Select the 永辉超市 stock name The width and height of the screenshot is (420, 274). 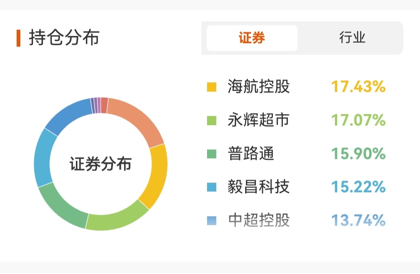(258, 120)
